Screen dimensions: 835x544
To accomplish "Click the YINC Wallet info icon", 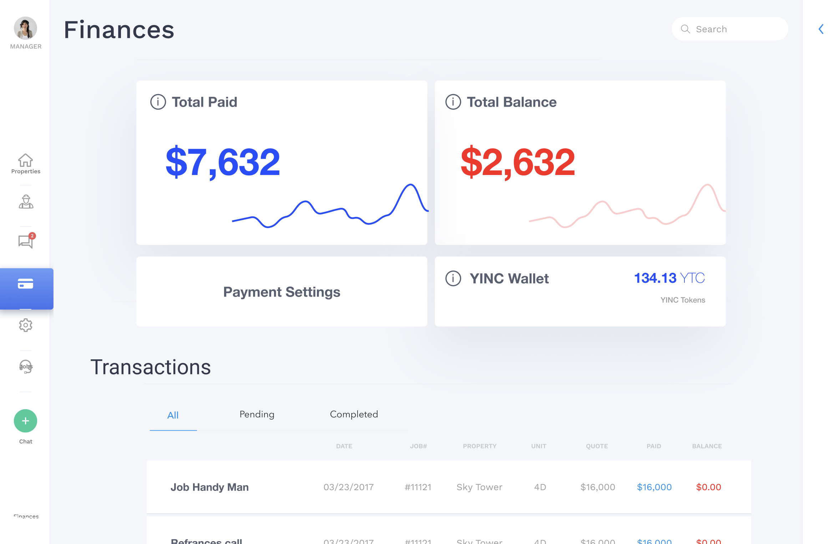I will pos(453,278).
